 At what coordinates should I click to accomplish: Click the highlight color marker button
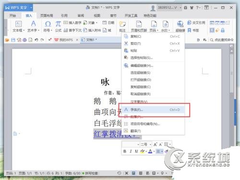[x=143, y=151]
